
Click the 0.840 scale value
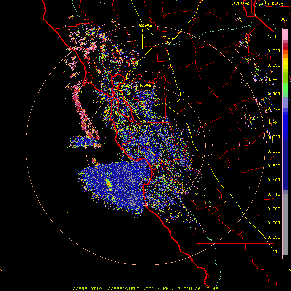pos(274,80)
